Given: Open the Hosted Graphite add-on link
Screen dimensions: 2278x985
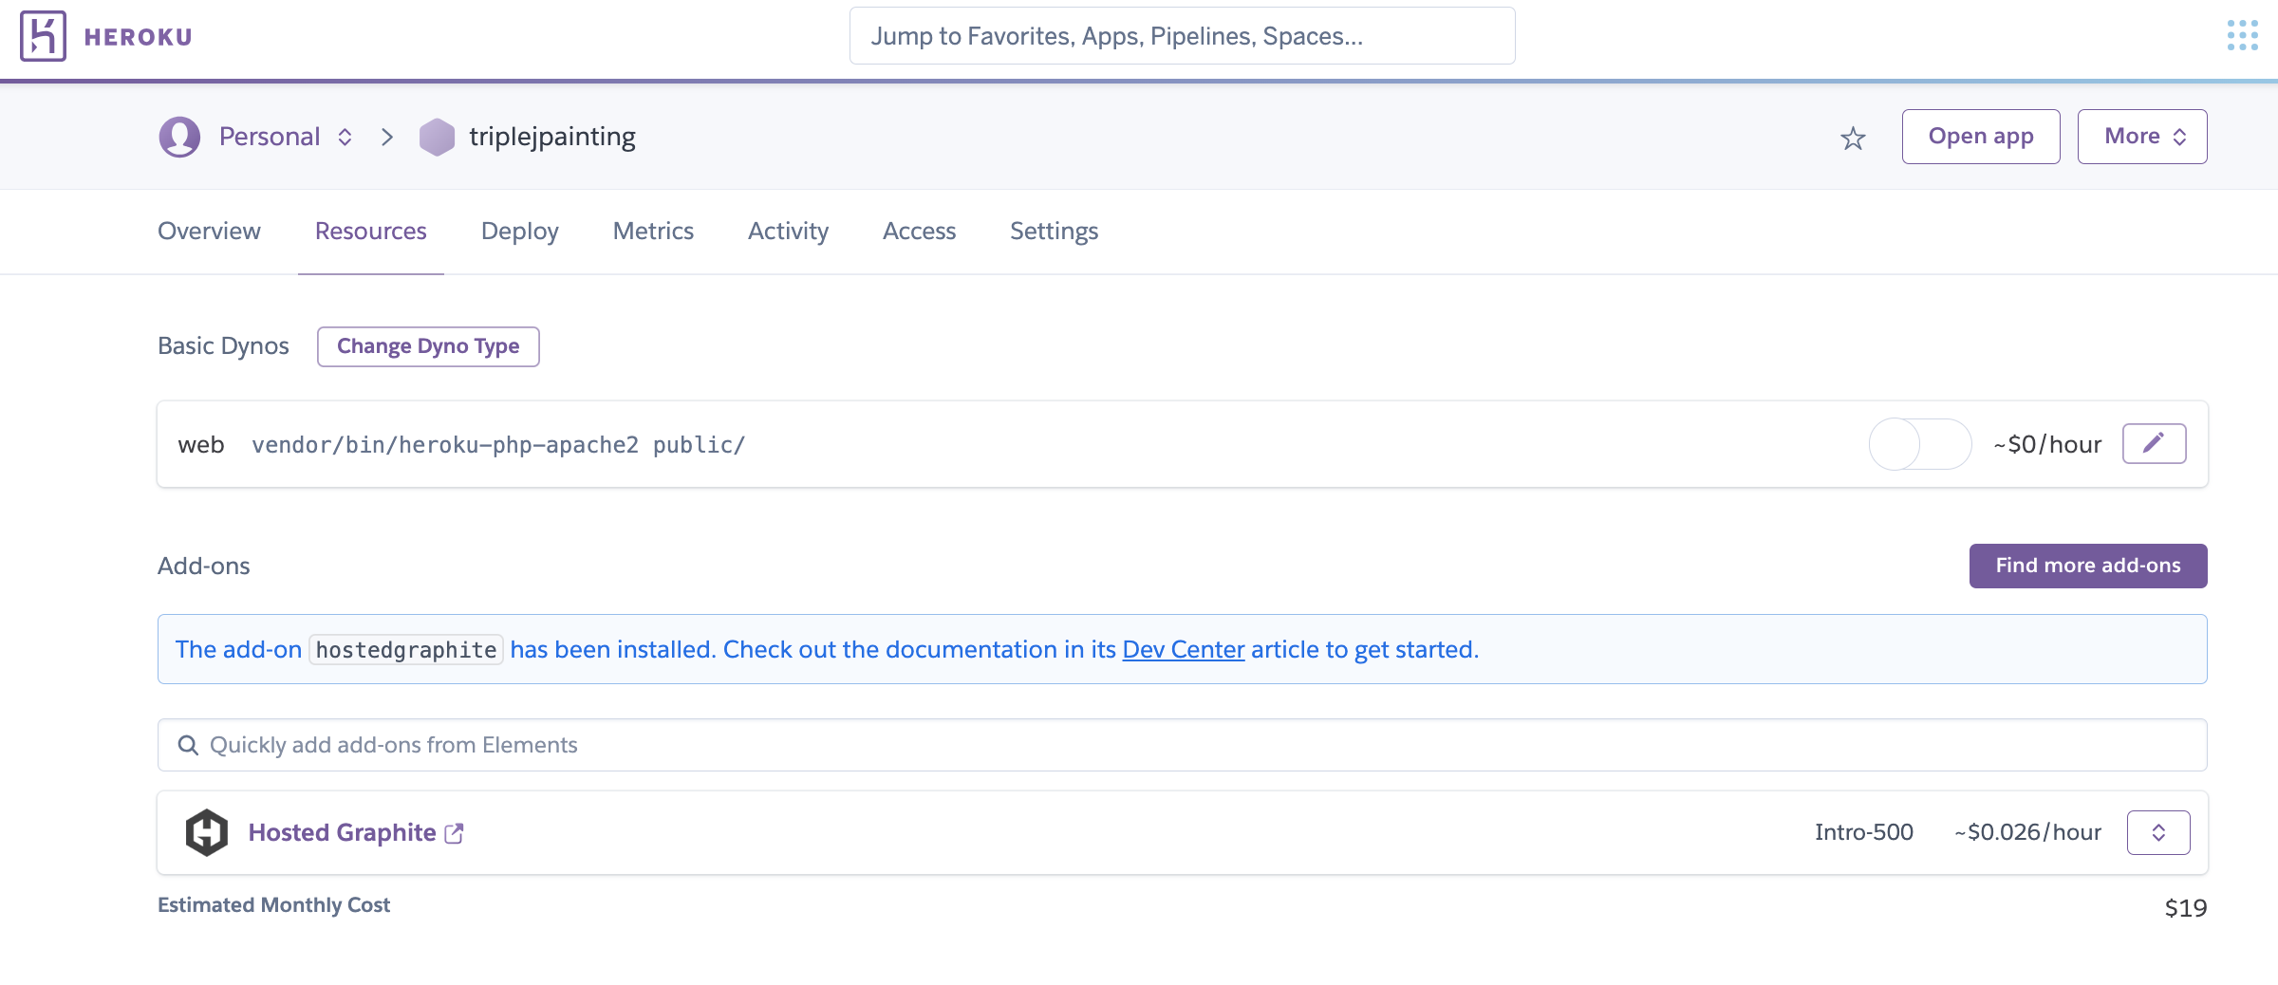Looking at the screenshot, I should tap(343, 832).
